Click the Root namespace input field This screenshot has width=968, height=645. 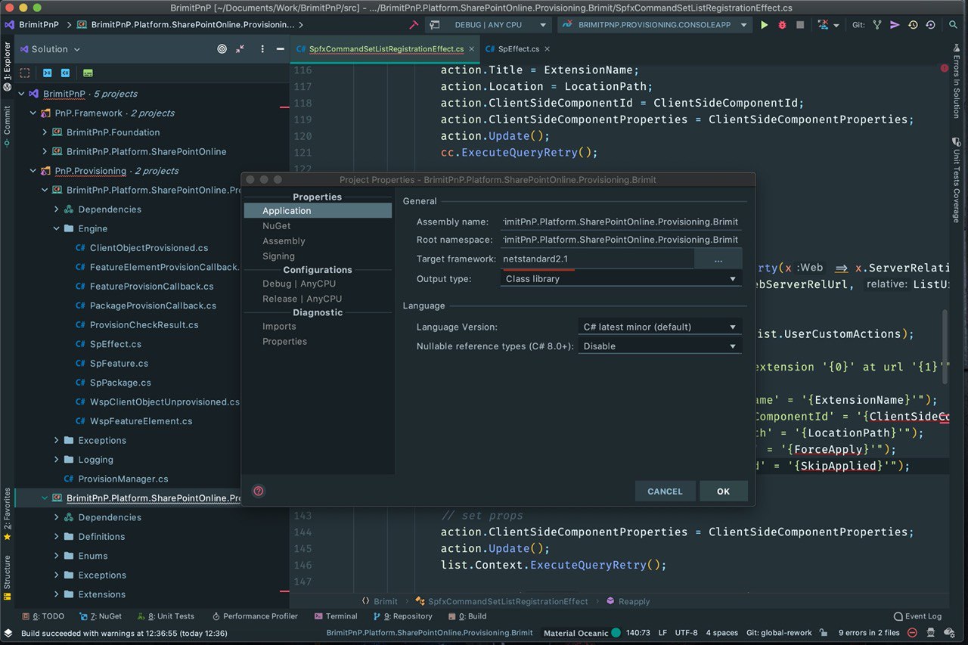[621, 240]
